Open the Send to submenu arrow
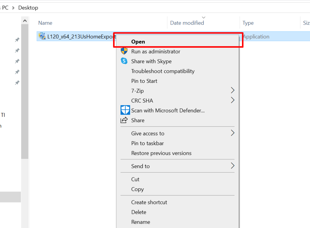The height and width of the screenshot is (228, 310). [232, 166]
